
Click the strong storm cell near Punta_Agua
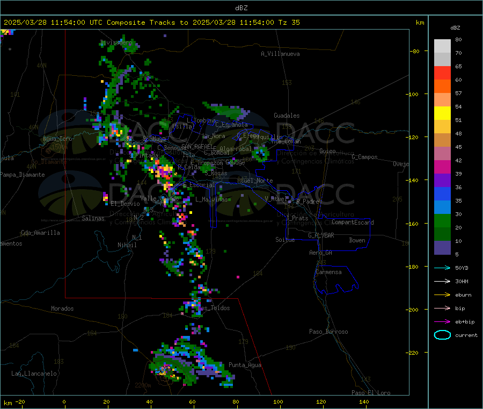coord(166,370)
